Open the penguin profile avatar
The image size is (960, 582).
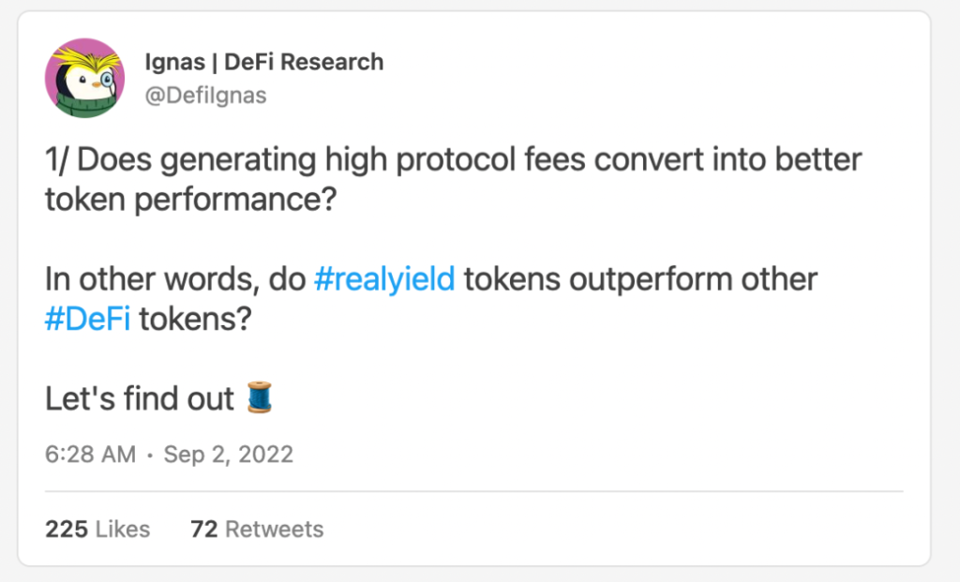(84, 78)
